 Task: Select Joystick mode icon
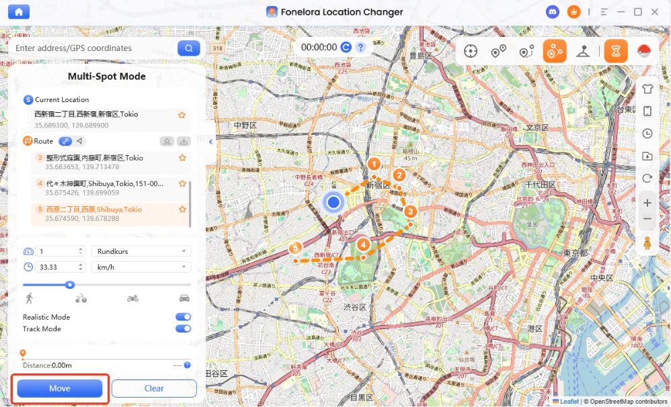click(x=583, y=51)
